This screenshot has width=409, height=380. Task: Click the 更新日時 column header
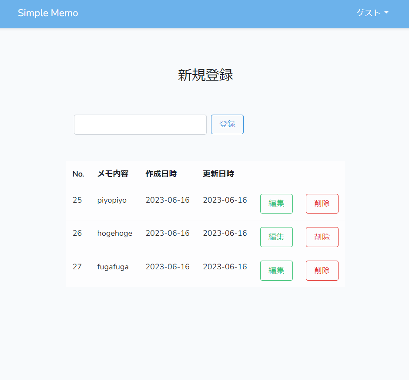[218, 173]
